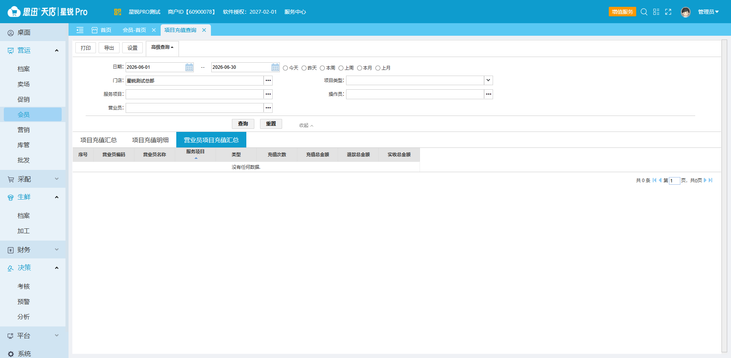Toggle fullscreen mode icon in header
The width and height of the screenshot is (731, 358).
tap(668, 12)
